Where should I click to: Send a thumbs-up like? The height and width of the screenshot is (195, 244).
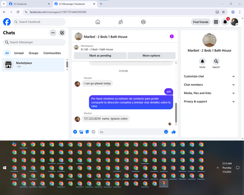174,132
